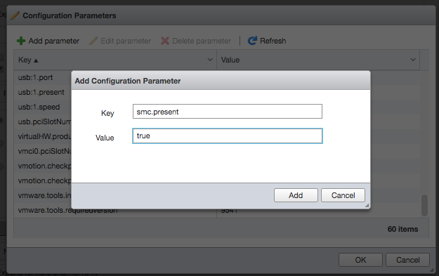
Task: Click the green plus Add parameter icon
Action: [x=21, y=41]
